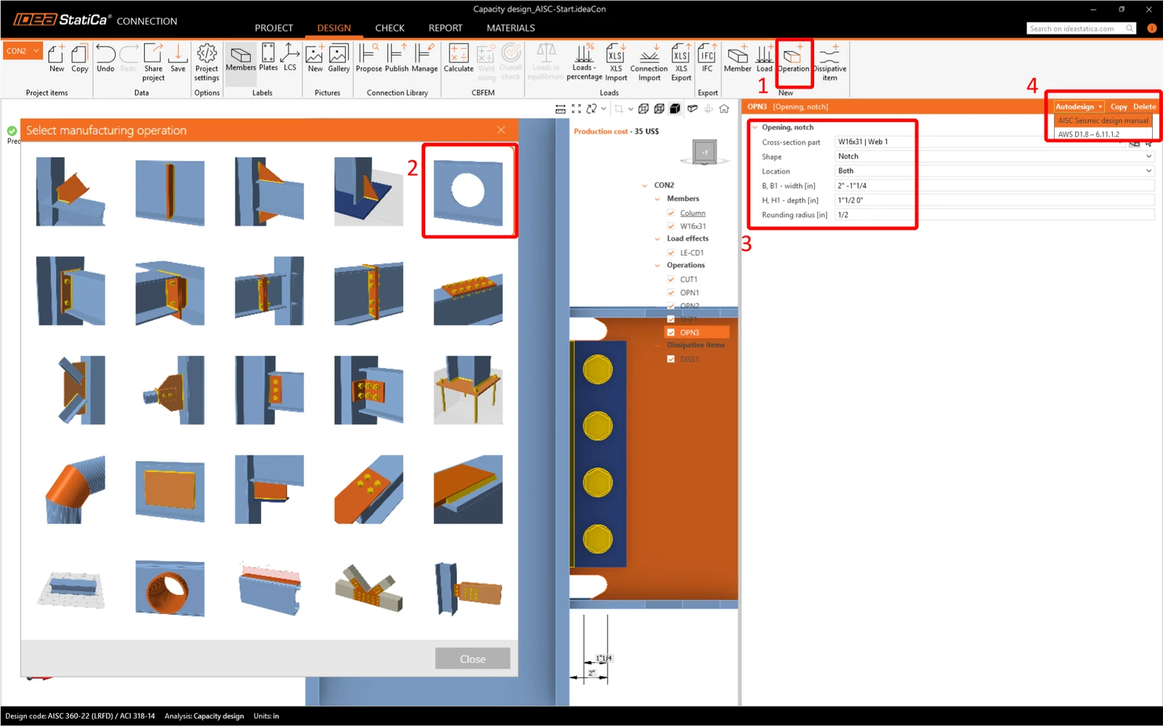Collapse the Members tree group

(x=658, y=199)
